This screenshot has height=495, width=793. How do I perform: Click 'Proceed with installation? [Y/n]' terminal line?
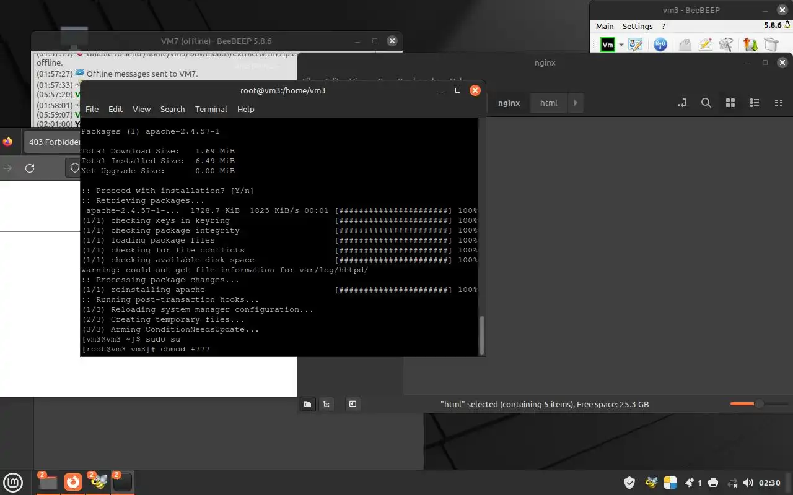[x=167, y=191]
